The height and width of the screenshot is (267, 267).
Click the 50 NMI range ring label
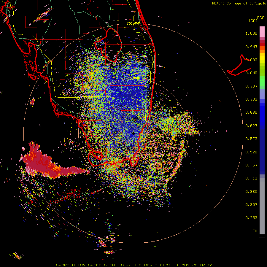[x=133, y=79]
